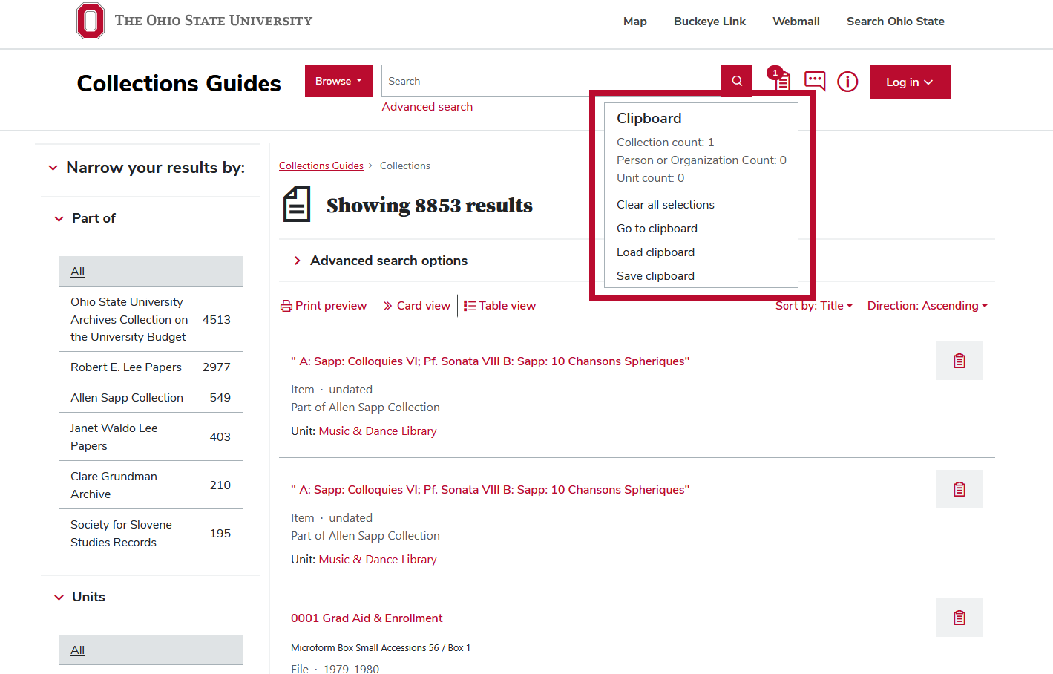The image size is (1053, 674).
Task: Collapse Narrow your results by panel
Action: [146, 168]
